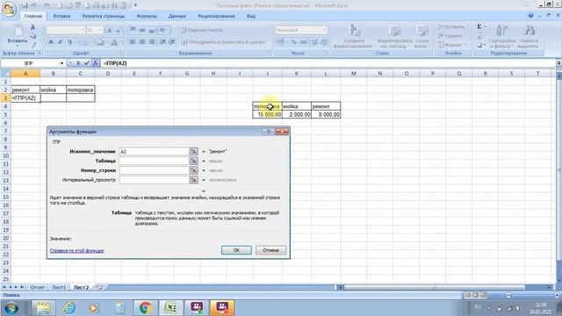Click Отмена in the function arguments dialog
The image size is (562, 316).
[271, 250]
